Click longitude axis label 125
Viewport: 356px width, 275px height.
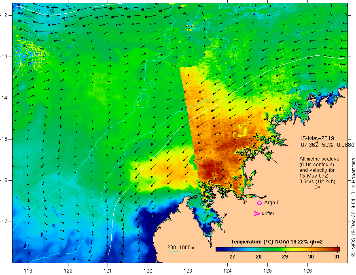[268, 271]
